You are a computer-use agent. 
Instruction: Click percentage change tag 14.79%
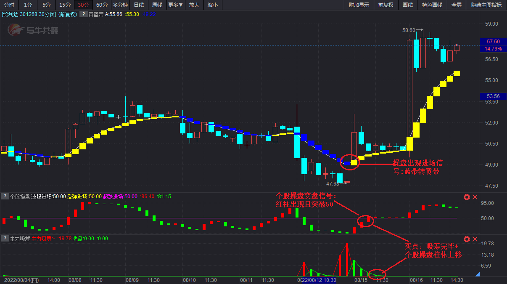[x=493, y=48]
